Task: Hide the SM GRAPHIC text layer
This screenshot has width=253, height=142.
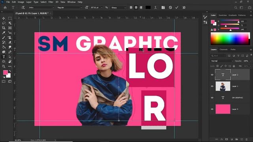Action: [212, 98]
